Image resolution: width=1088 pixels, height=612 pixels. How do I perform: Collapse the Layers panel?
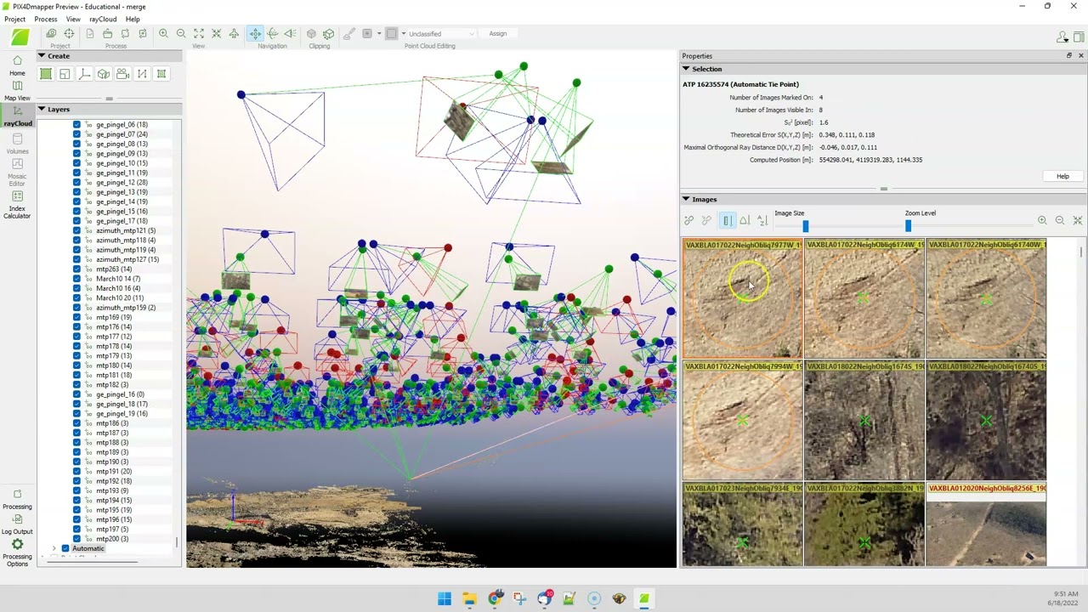(x=41, y=109)
